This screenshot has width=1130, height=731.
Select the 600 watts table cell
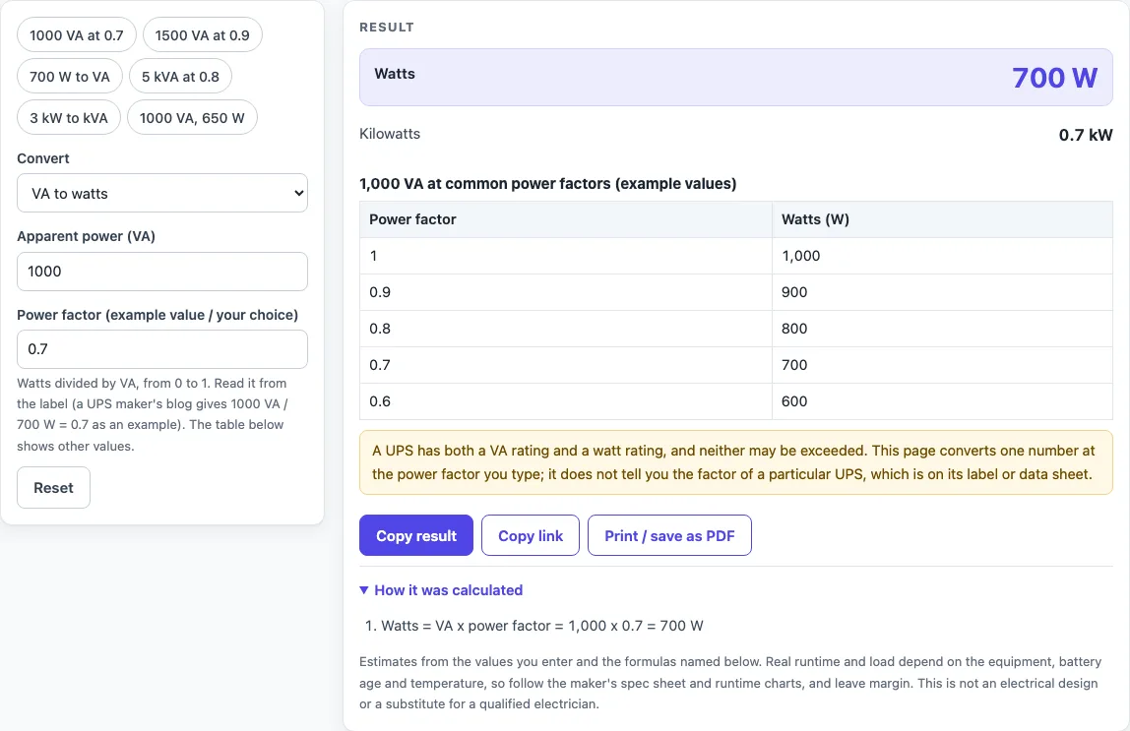click(943, 401)
